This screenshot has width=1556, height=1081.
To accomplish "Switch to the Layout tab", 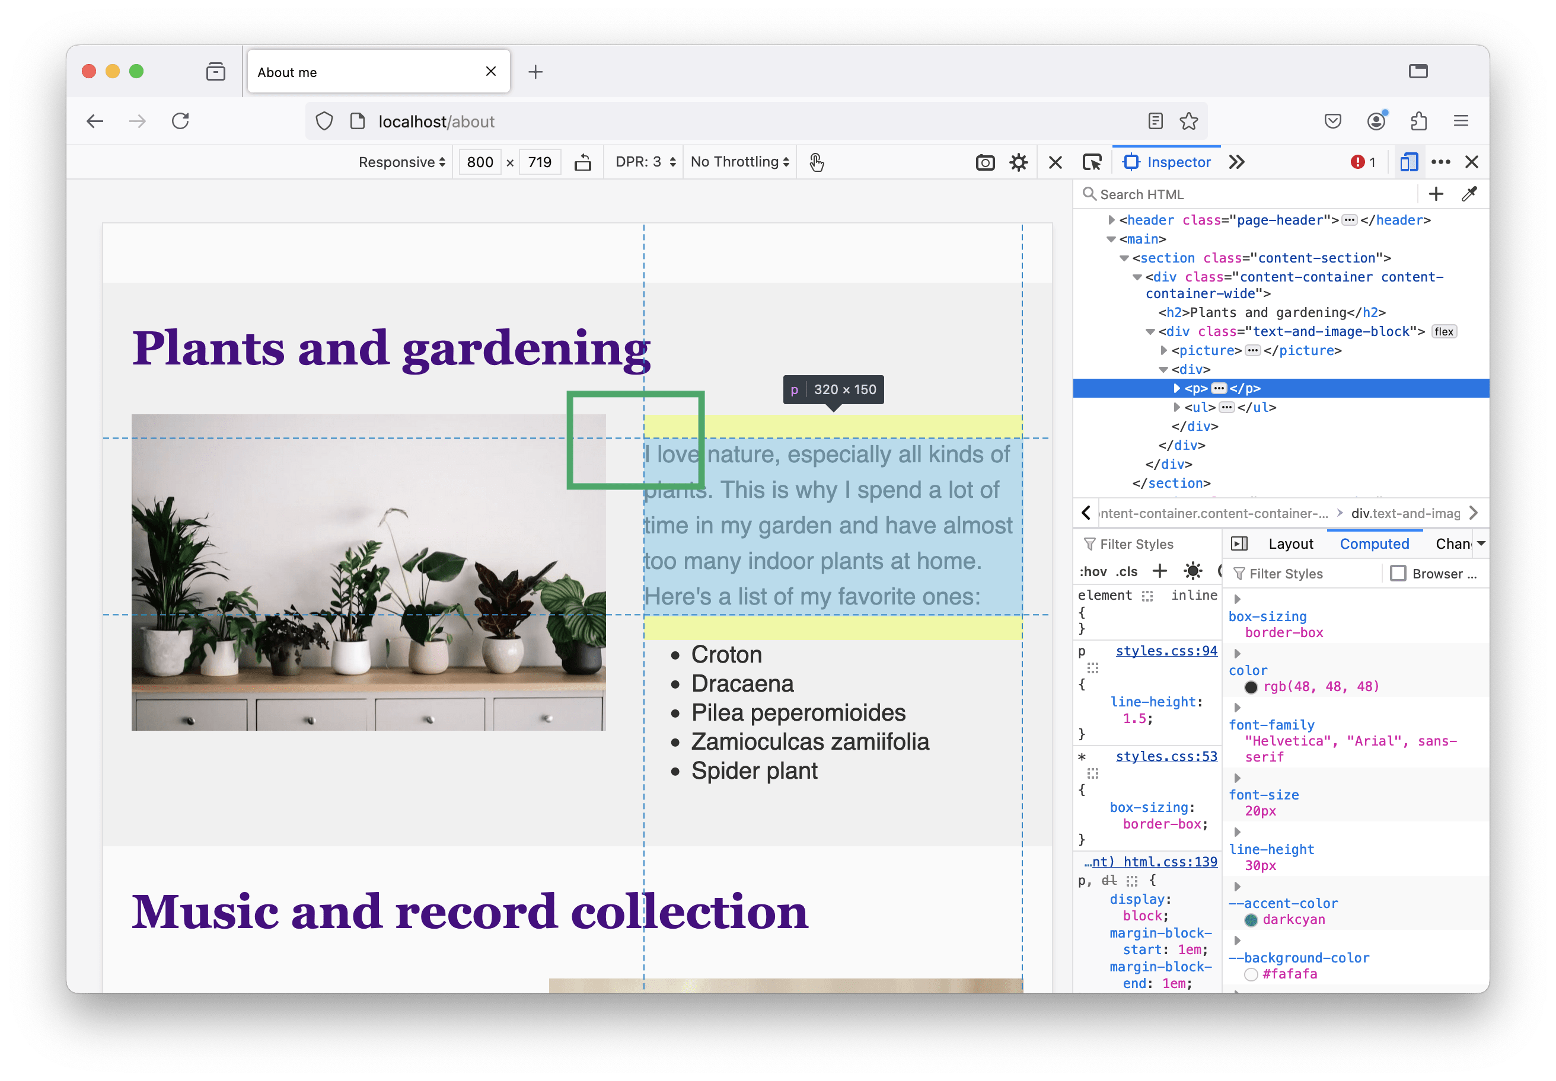I will pyautogui.click(x=1290, y=544).
